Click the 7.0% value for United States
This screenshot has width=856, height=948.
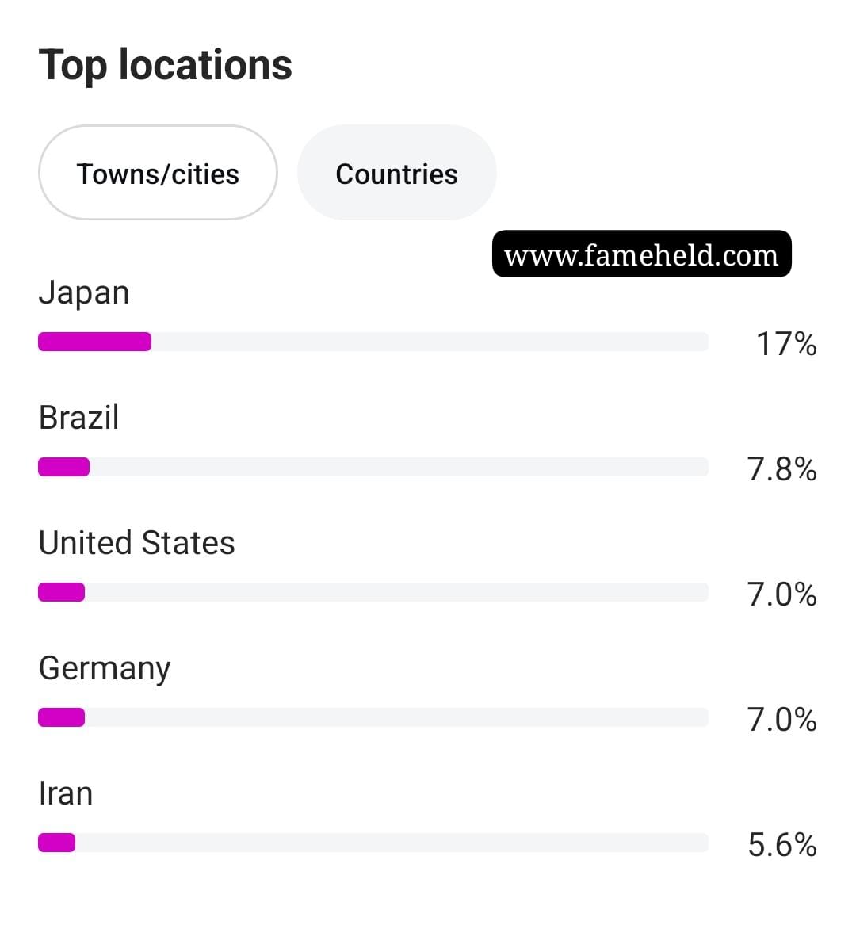[x=781, y=594]
